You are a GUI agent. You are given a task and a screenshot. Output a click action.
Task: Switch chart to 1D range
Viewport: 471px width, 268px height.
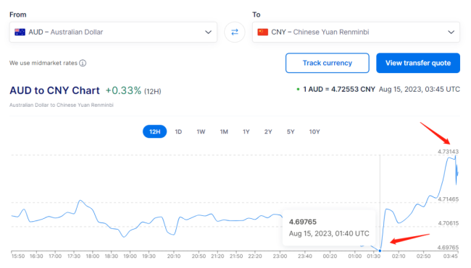(x=178, y=131)
